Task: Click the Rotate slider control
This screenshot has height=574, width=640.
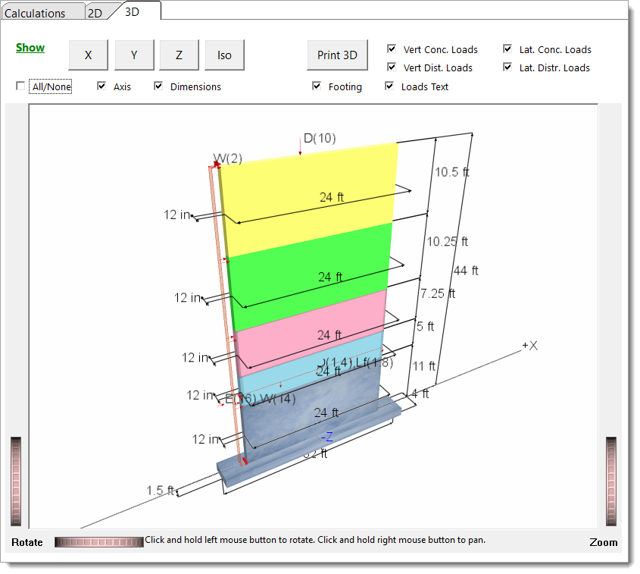Action: pos(98,541)
